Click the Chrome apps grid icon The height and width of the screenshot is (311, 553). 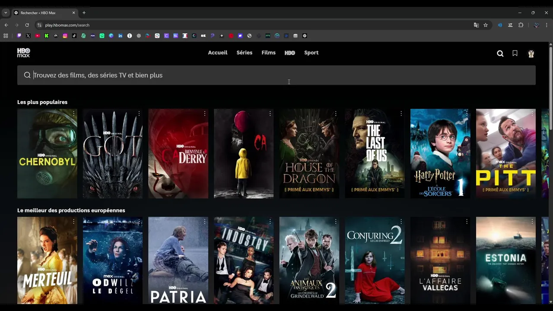[6, 36]
